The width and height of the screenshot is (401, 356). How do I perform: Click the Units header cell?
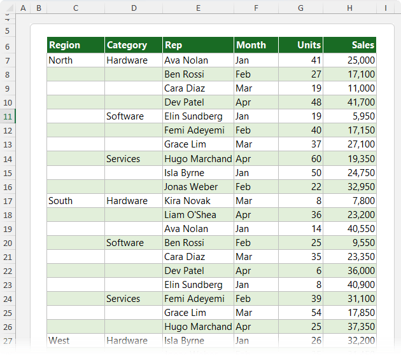tap(300, 45)
